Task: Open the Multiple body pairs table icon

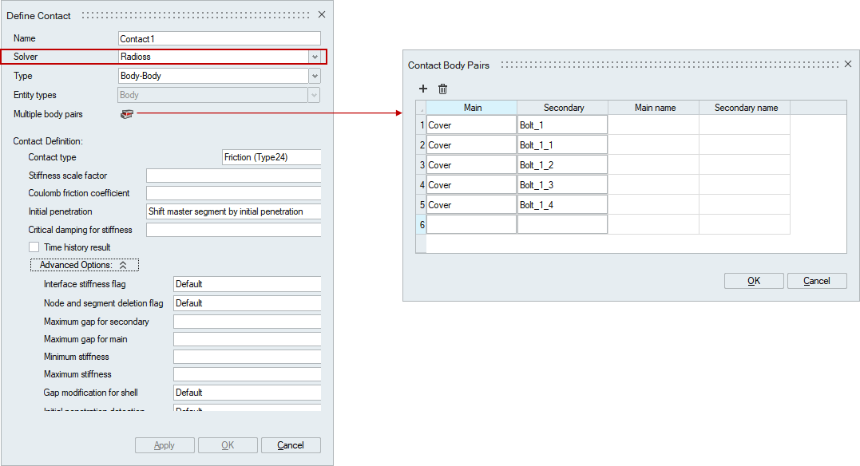Action: click(x=126, y=114)
